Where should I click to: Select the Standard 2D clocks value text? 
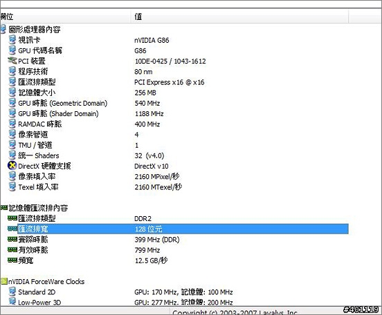183,292
